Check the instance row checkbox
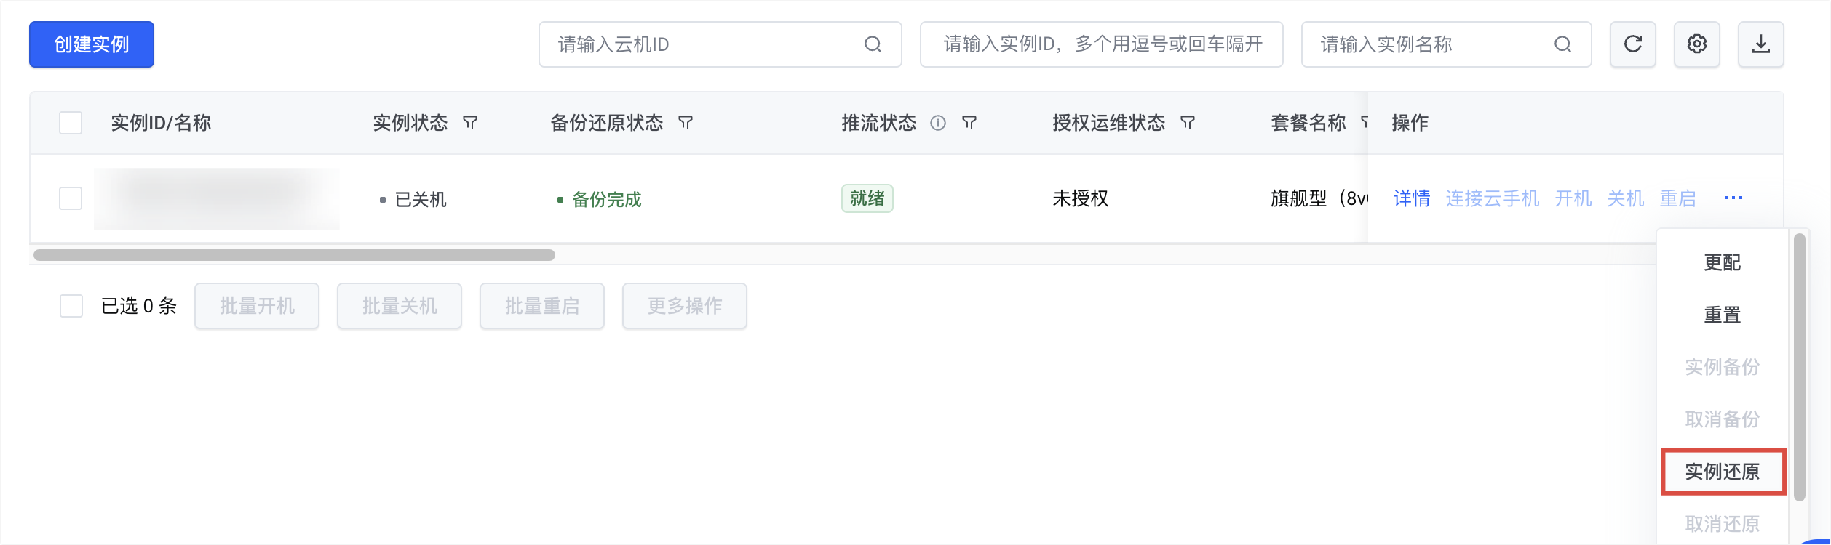The width and height of the screenshot is (1831, 545). 71,198
